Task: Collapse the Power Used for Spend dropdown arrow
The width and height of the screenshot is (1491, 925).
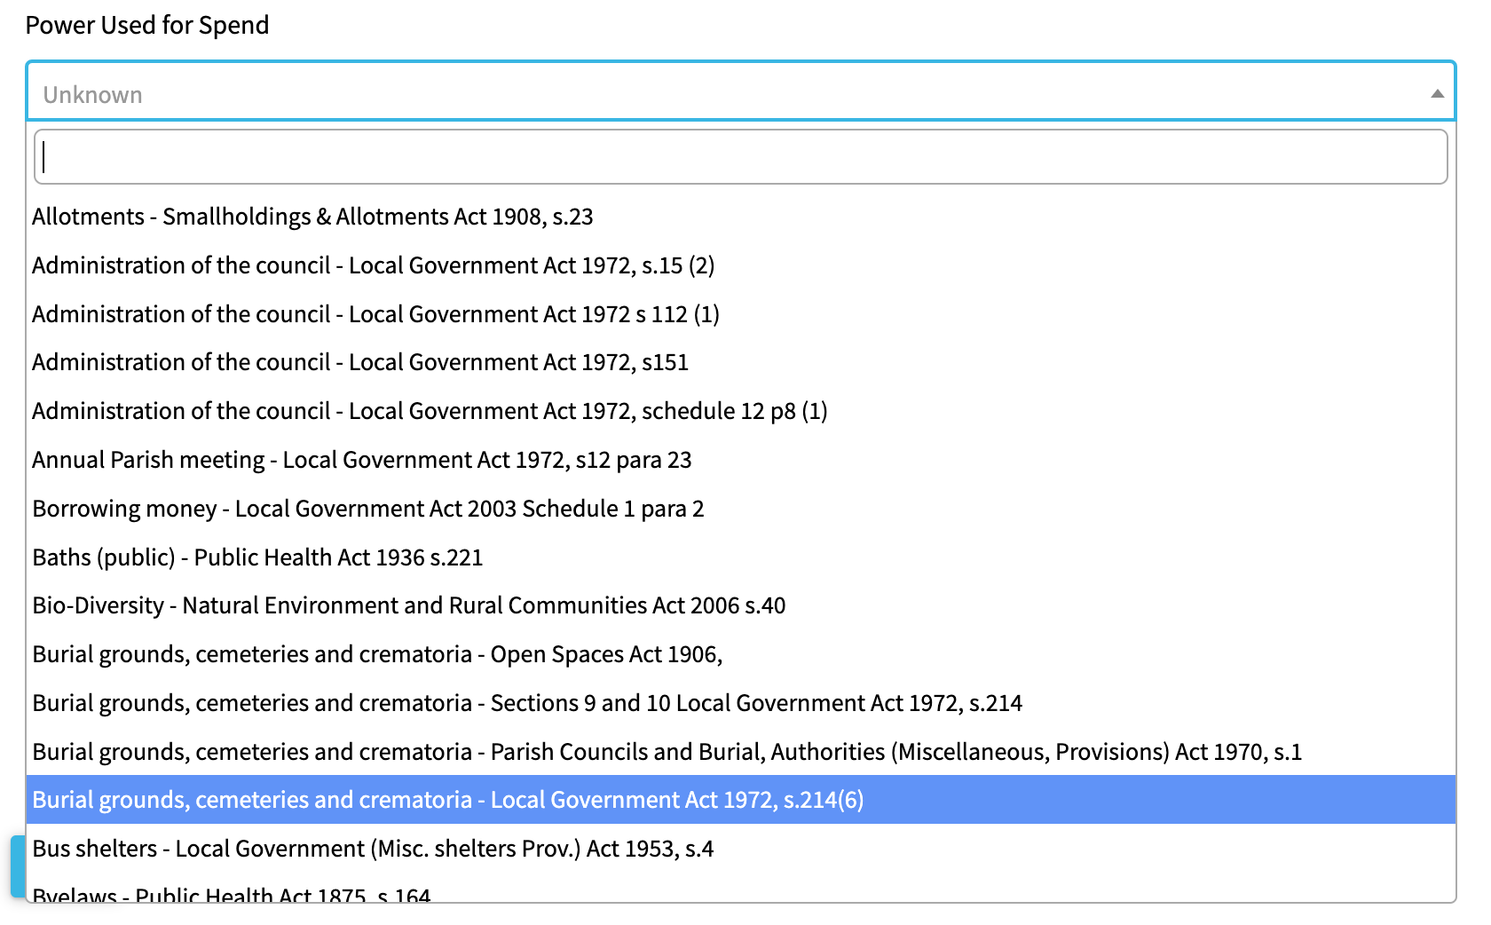Action: click(1437, 94)
